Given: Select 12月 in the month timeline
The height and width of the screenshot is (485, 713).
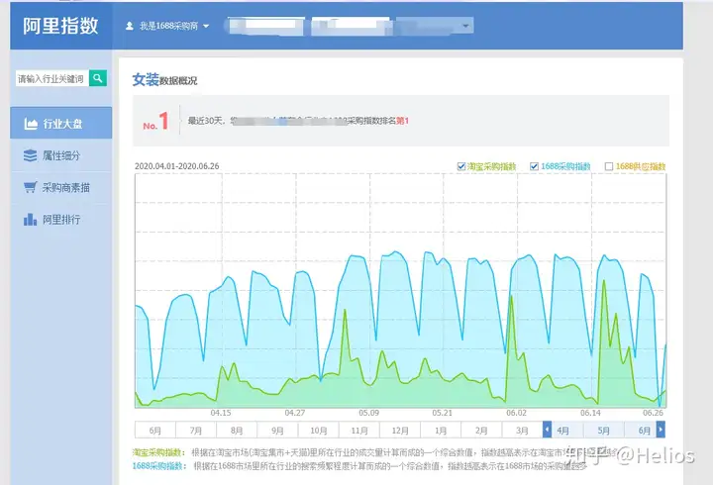Looking at the screenshot, I should (x=400, y=431).
